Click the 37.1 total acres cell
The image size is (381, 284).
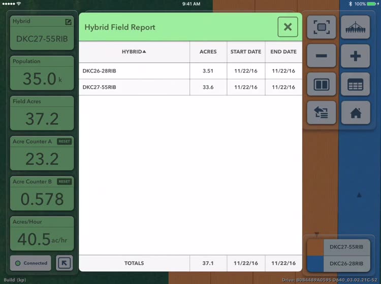[x=208, y=263]
